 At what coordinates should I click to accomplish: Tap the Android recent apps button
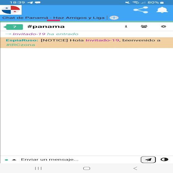coord(38,168)
